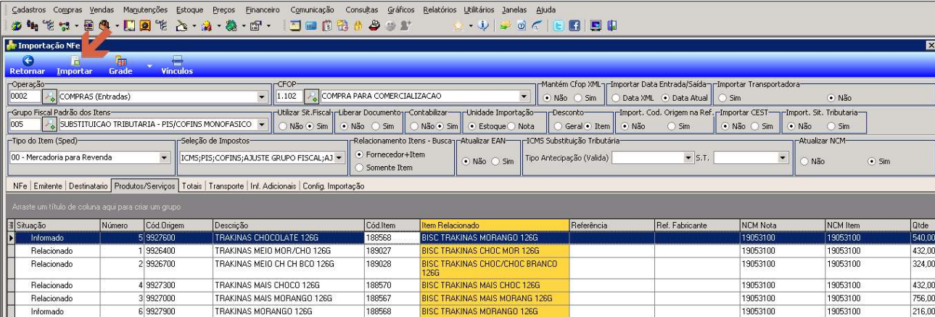Select Nota under Unidade Importação

pos(522,125)
